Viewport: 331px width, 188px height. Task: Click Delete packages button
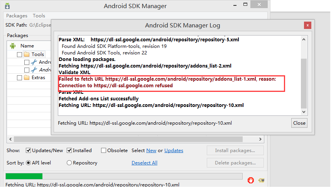pyautogui.click(x=235, y=163)
